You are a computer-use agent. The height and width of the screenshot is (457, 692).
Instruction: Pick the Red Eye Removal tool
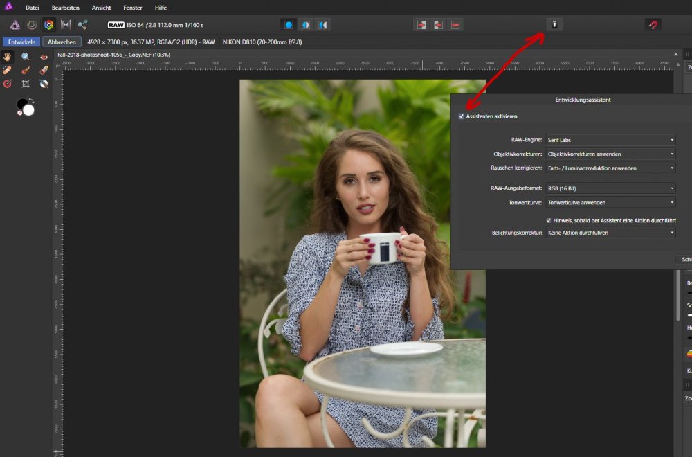coord(44,57)
